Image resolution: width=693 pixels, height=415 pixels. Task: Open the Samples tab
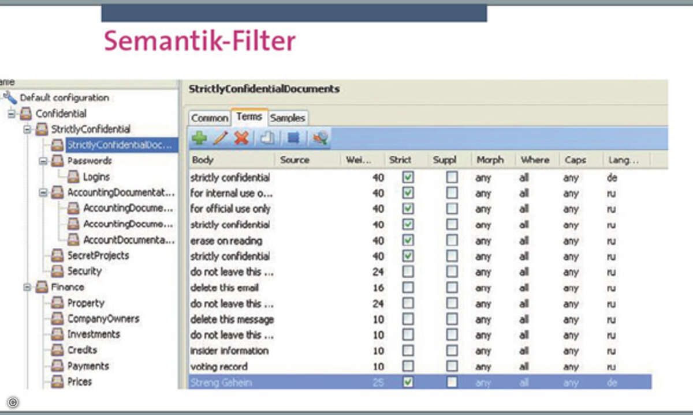click(288, 118)
